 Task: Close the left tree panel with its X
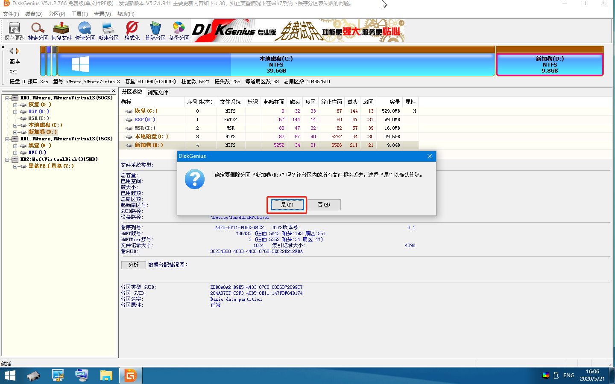[114, 90]
